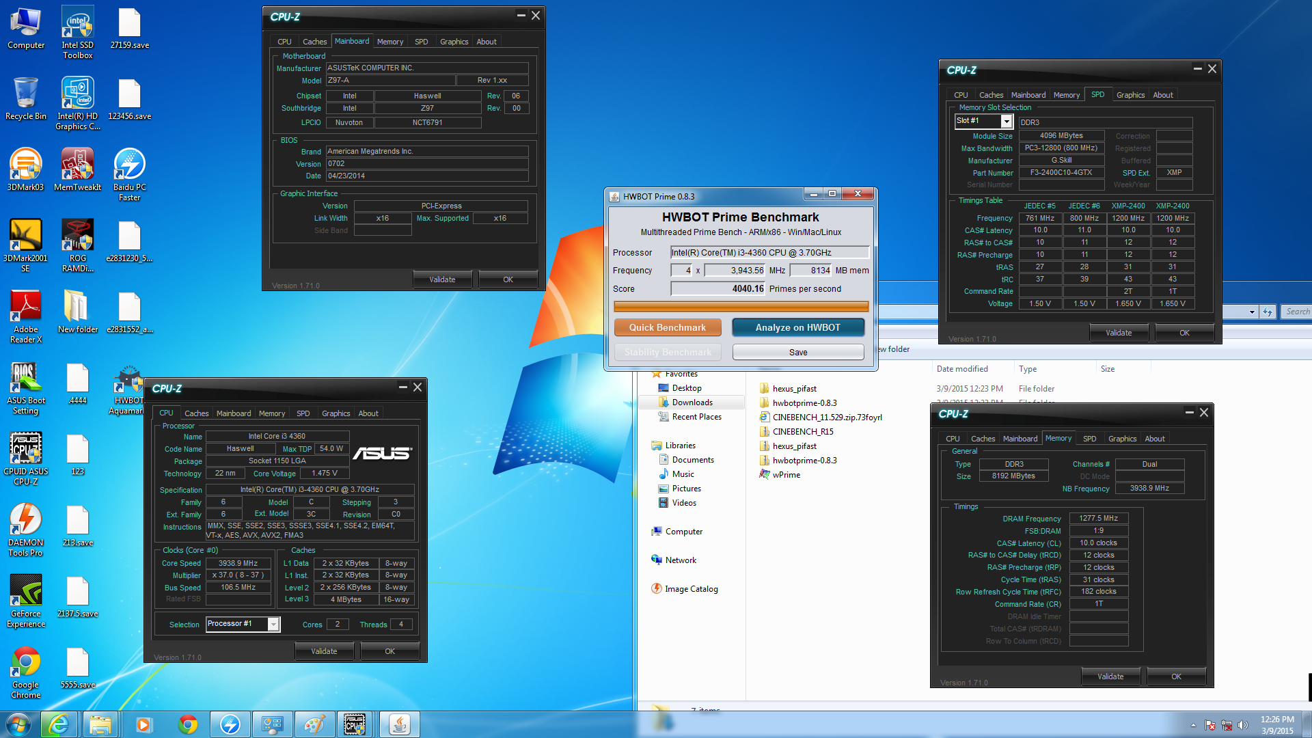Viewport: 1312px width, 738px height.
Task: Expand Processor #1 selection dropdown
Action: [x=273, y=624]
